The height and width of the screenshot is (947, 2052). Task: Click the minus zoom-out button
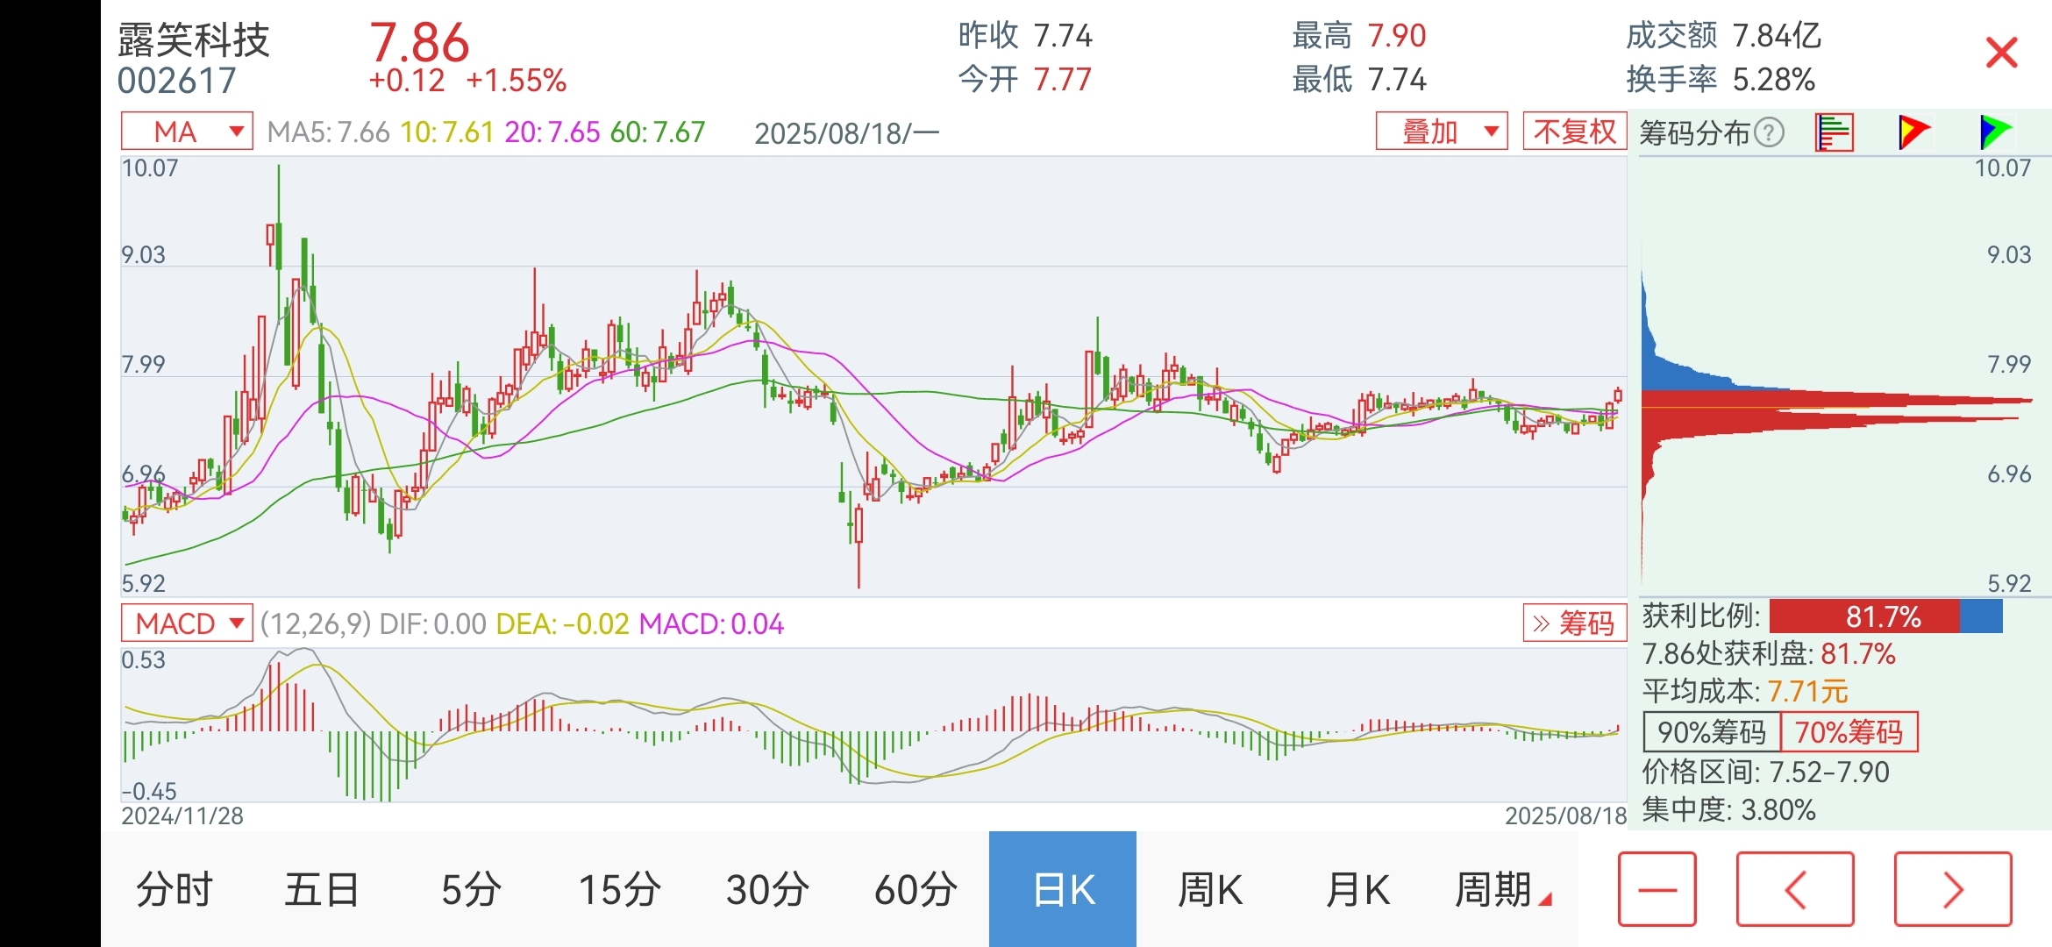pos(1657,889)
